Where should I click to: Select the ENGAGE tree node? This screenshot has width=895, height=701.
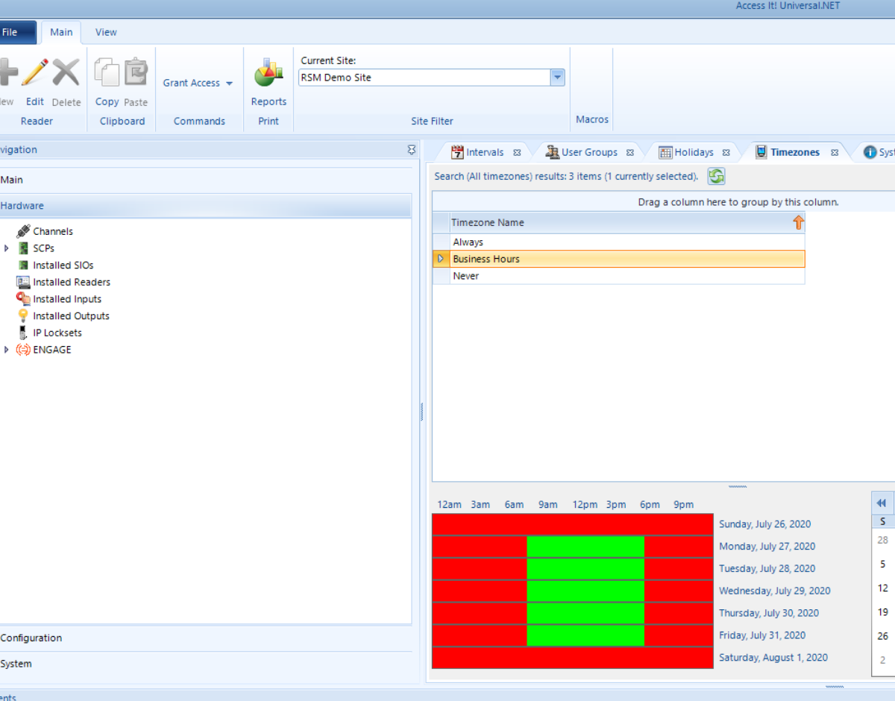52,350
